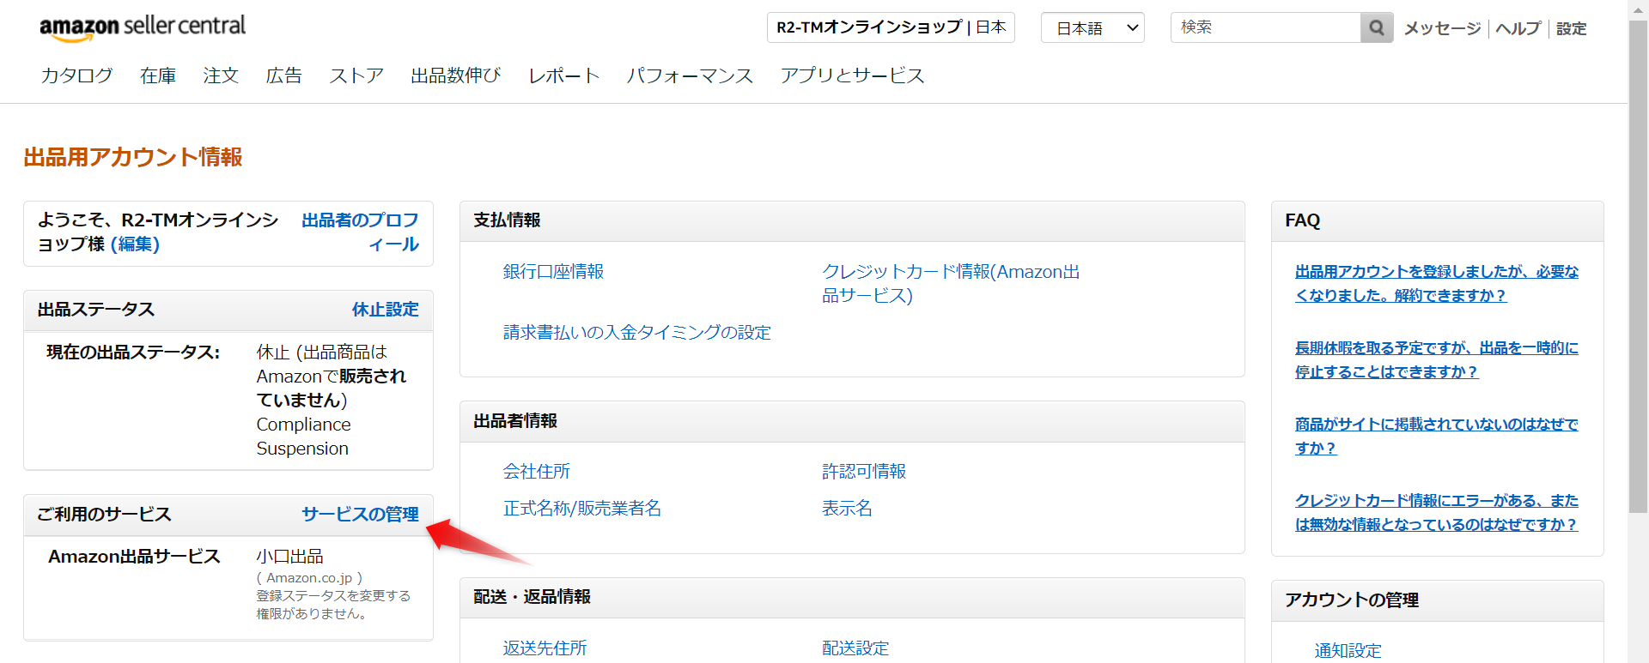The height and width of the screenshot is (663, 1649).
Task: Click the (編集) edit link
Action: point(135,244)
